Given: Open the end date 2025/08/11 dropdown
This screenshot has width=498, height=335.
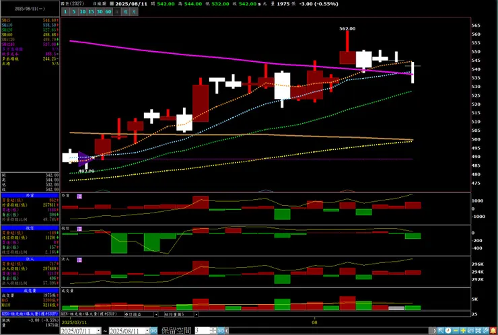Looking at the screenshot, I should point(147,331).
